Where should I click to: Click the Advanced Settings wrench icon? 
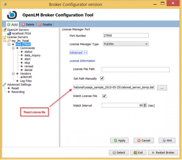click(4, 85)
